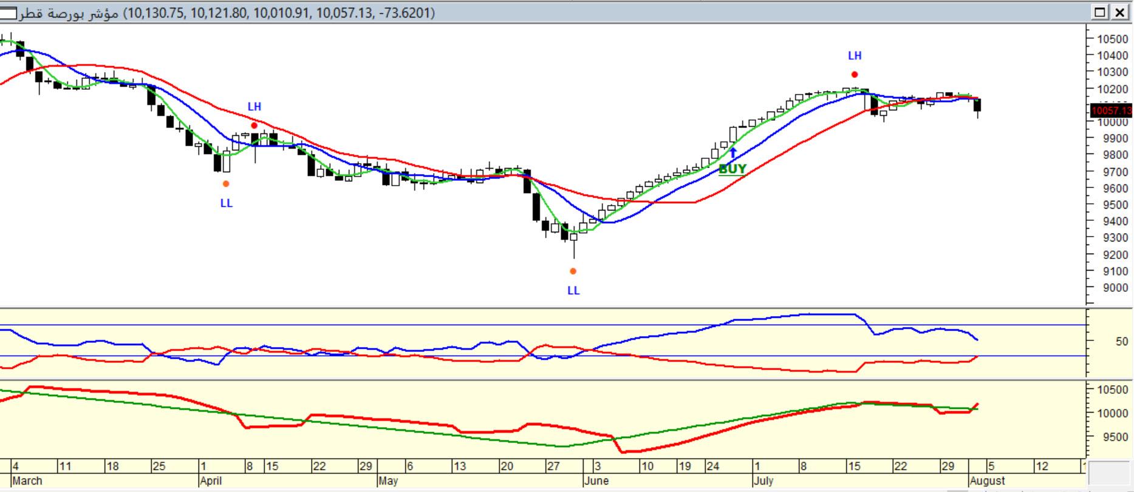The width and height of the screenshot is (1134, 492).
Task: Click the LL label in early April
Action: coord(226,203)
